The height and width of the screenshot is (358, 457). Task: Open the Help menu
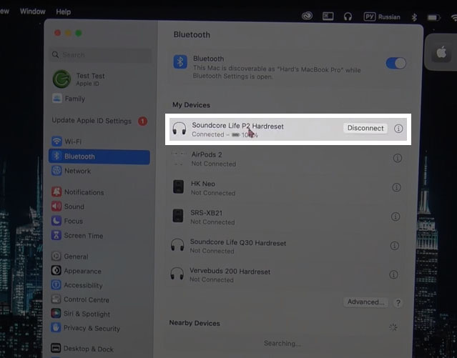63,11
